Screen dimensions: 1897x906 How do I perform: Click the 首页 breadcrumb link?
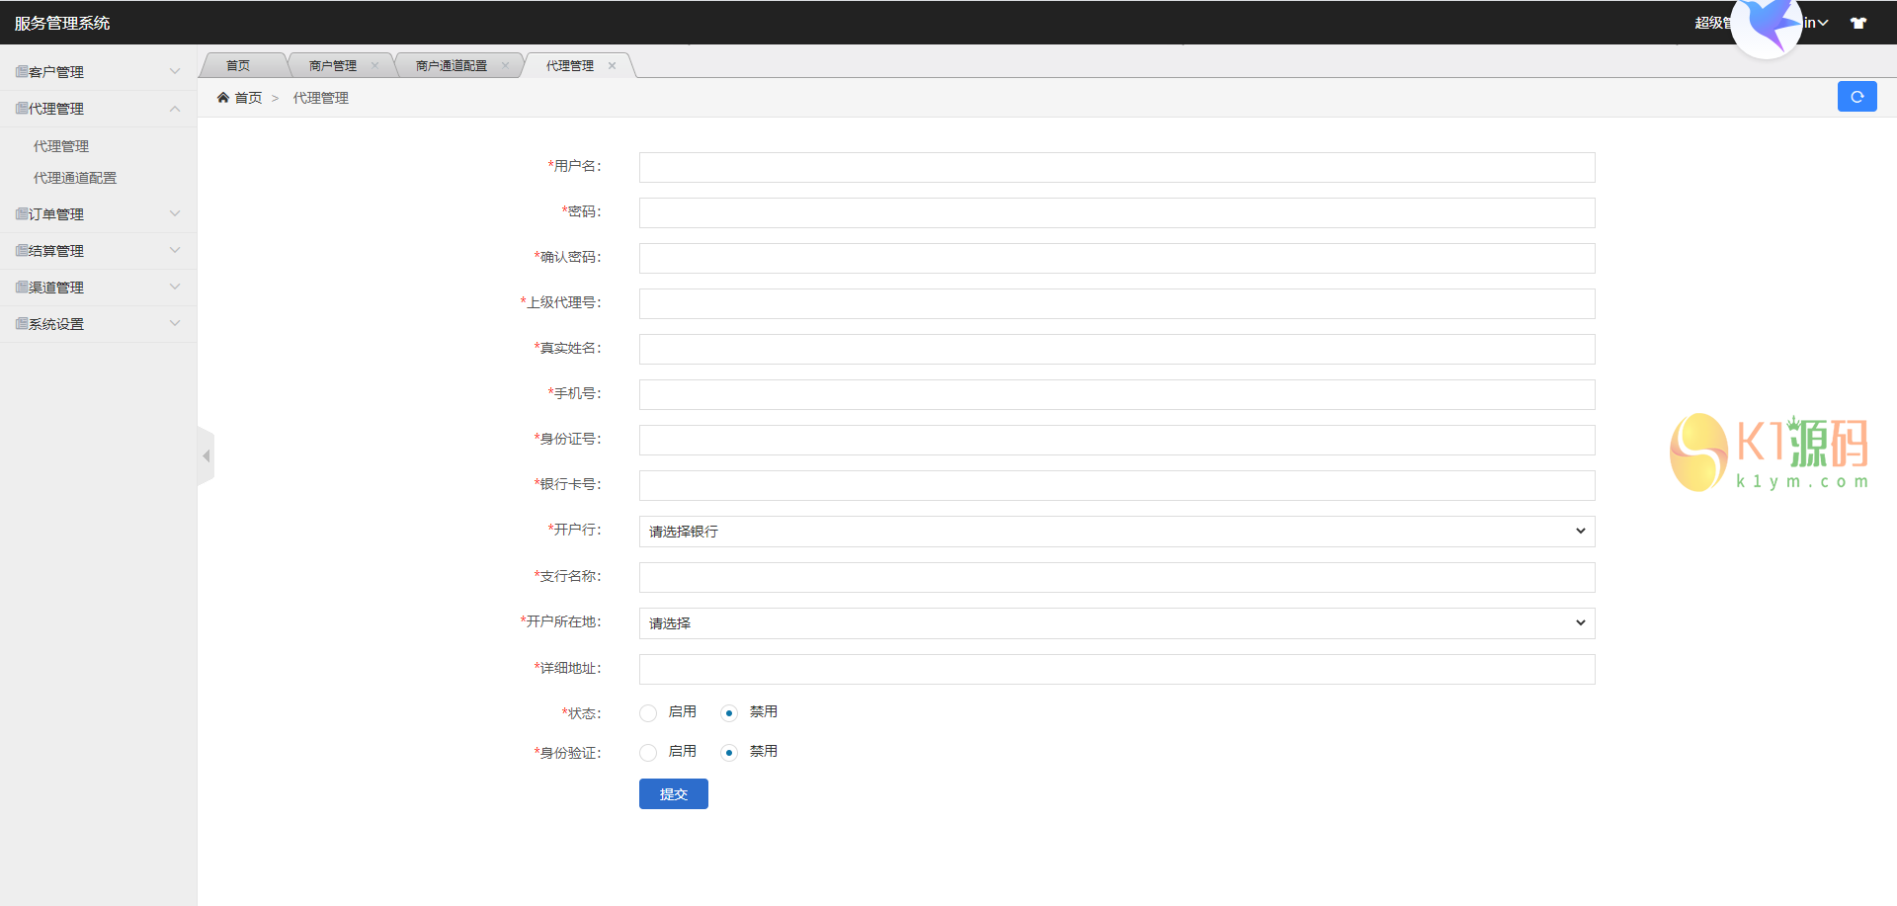(x=248, y=98)
